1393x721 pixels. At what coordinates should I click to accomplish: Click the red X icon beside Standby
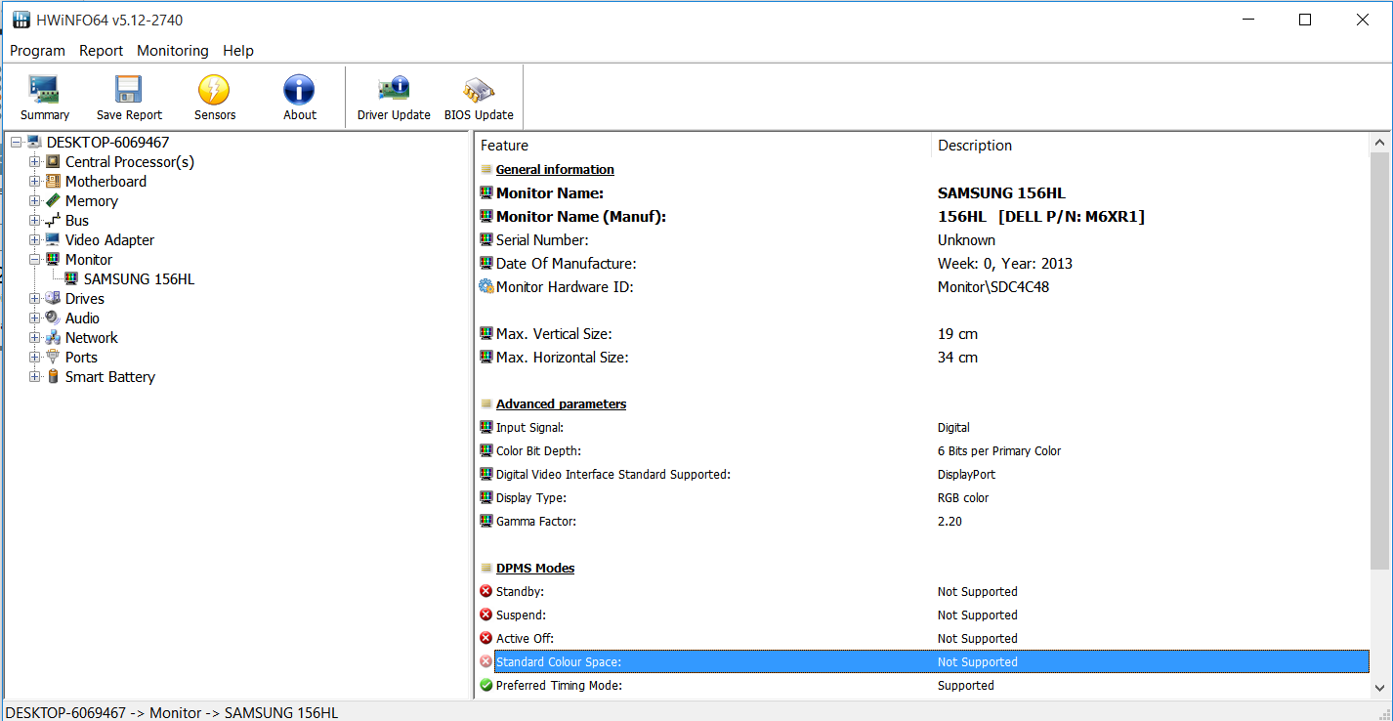coord(486,592)
